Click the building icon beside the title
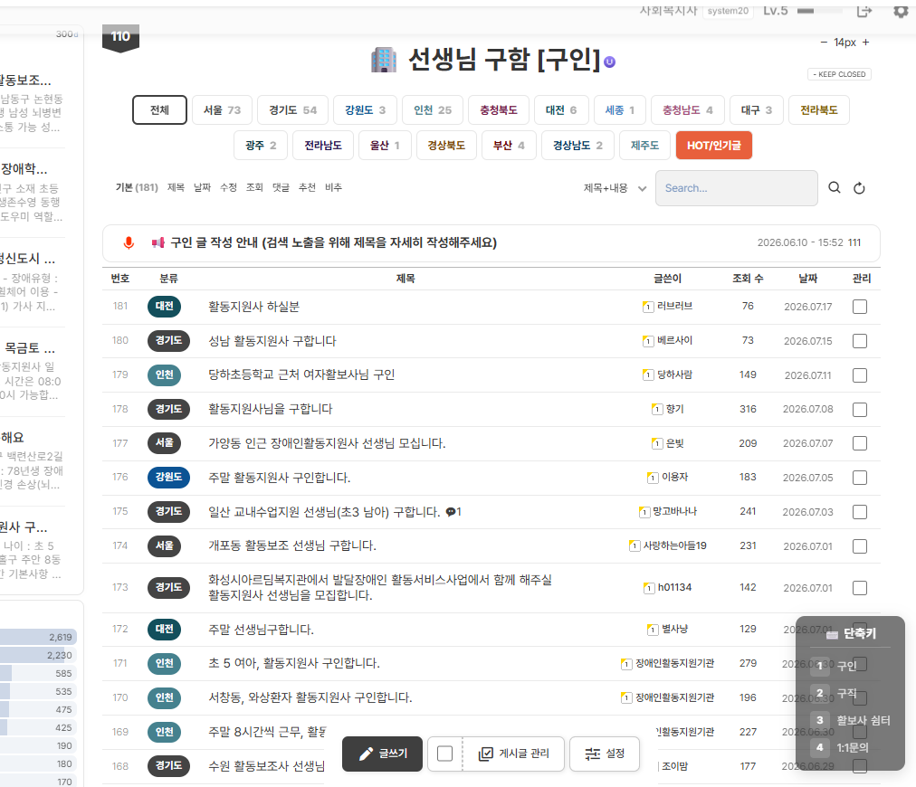The height and width of the screenshot is (787, 916). pos(384,60)
